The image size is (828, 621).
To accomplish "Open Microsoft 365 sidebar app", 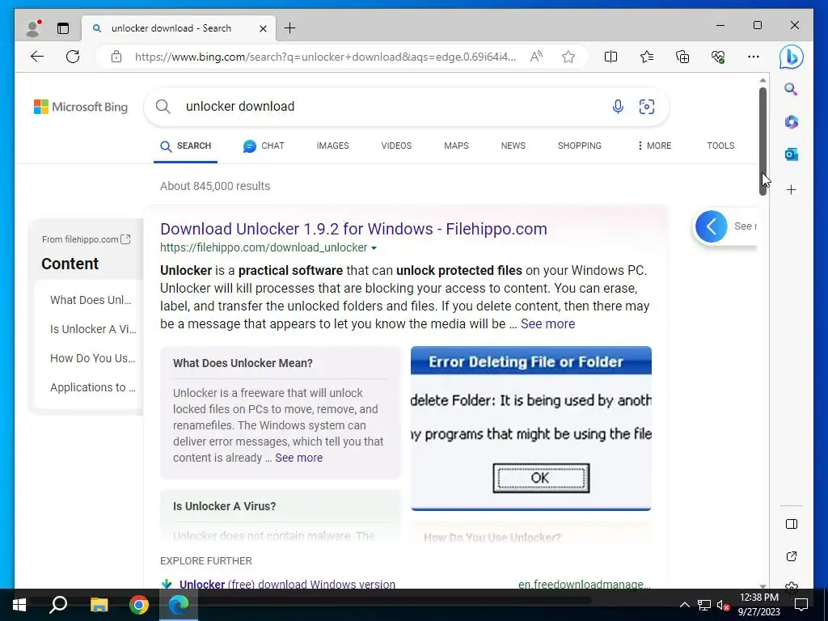I will 791,122.
